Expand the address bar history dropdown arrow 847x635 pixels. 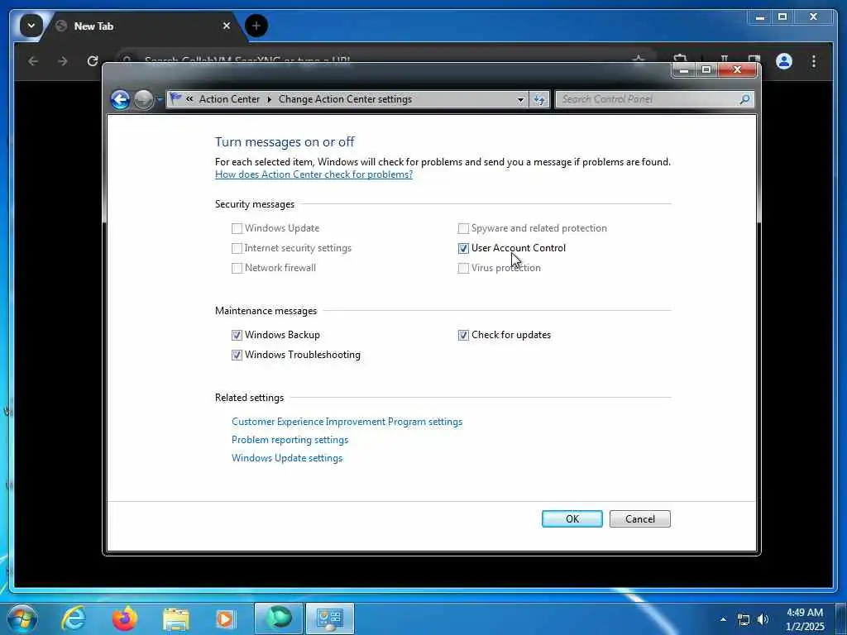(x=520, y=99)
